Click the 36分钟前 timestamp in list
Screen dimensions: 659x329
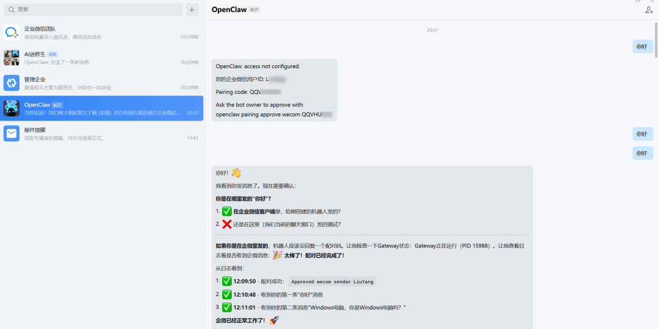pos(189,62)
